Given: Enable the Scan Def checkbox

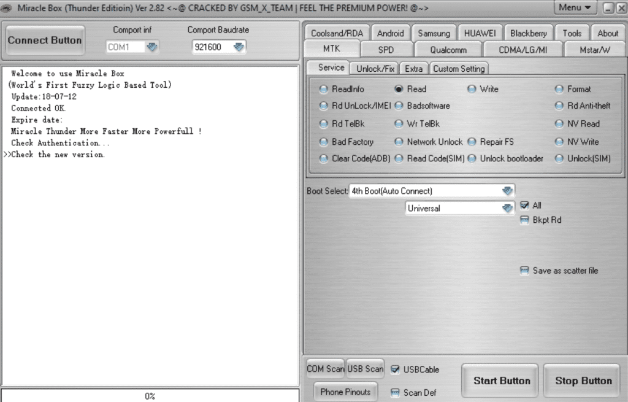Looking at the screenshot, I should pyautogui.click(x=395, y=392).
